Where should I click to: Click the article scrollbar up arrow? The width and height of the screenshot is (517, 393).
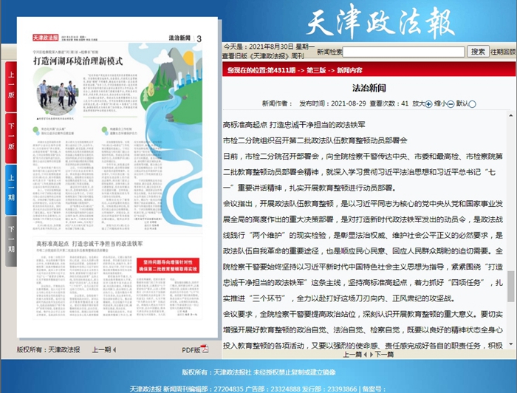click(511, 115)
